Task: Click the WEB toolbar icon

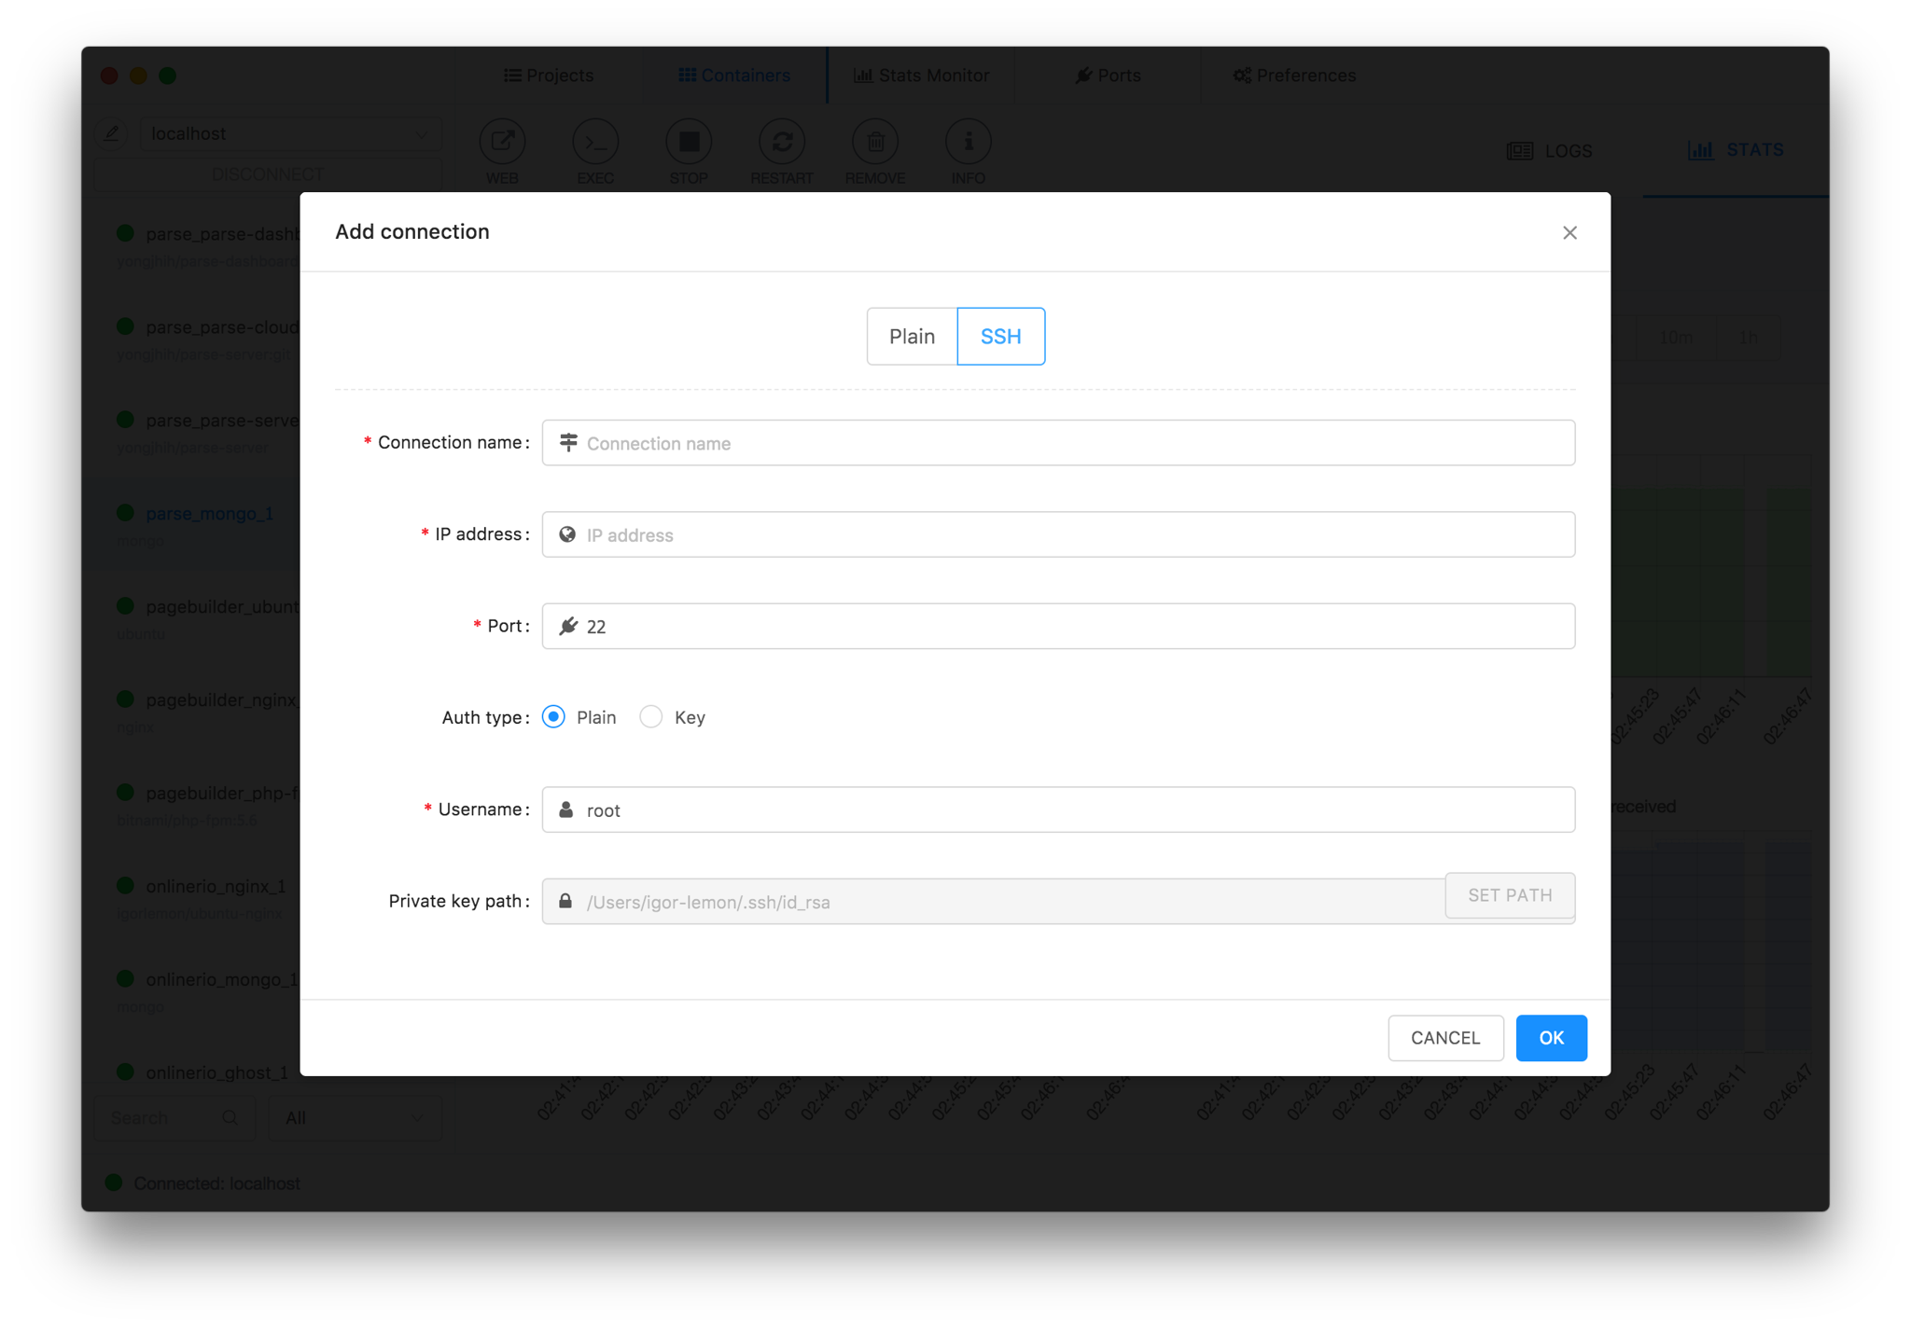Action: [x=502, y=142]
